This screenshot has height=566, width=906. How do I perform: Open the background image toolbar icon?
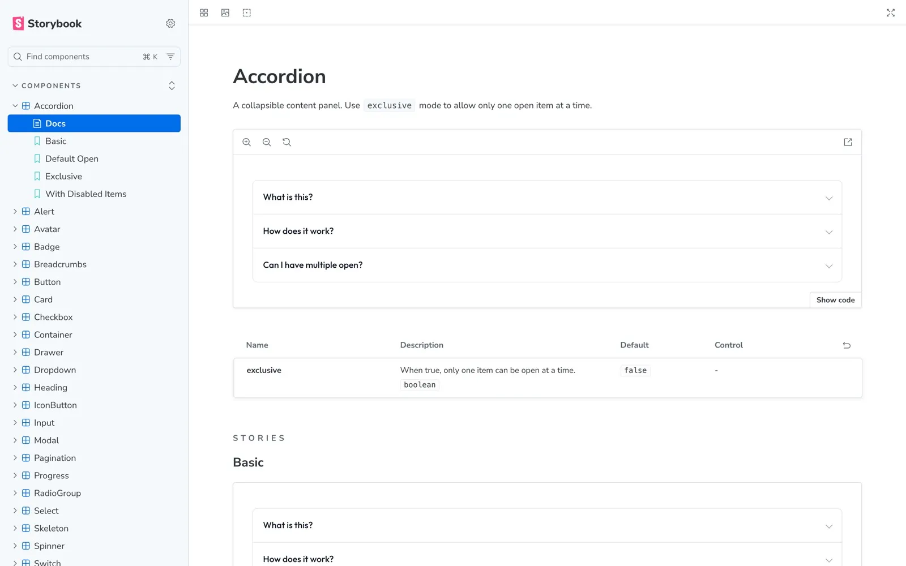(x=225, y=12)
